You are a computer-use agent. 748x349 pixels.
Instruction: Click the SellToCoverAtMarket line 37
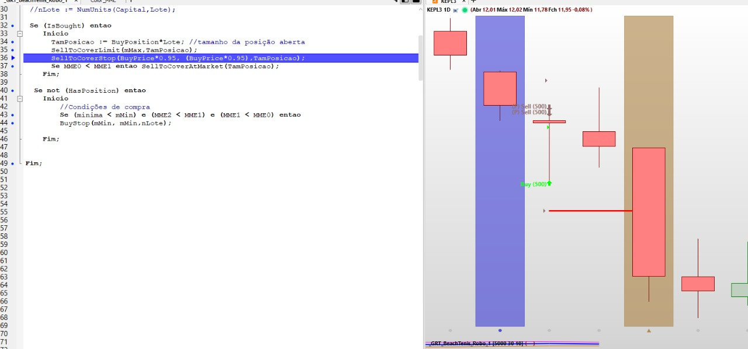pyautogui.click(x=165, y=66)
